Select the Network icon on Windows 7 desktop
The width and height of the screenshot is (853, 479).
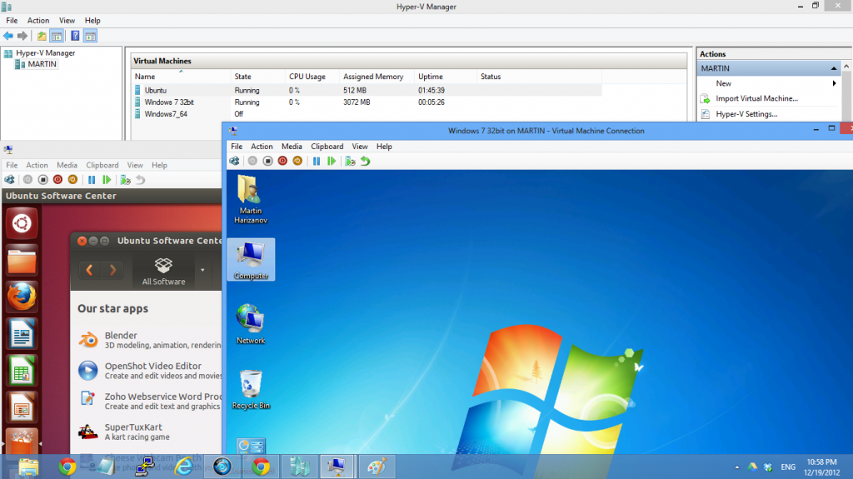click(251, 324)
